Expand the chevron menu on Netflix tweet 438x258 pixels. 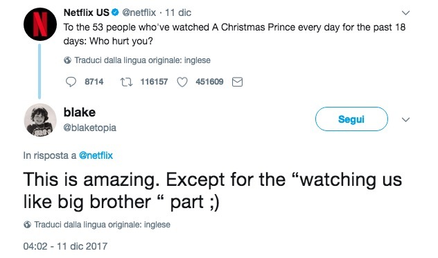point(405,13)
